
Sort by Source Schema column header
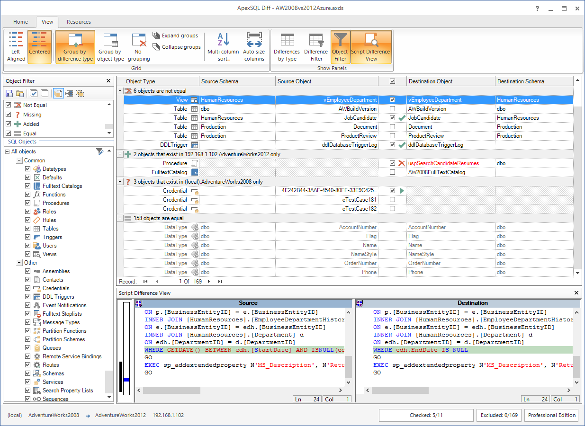pyautogui.click(x=237, y=81)
